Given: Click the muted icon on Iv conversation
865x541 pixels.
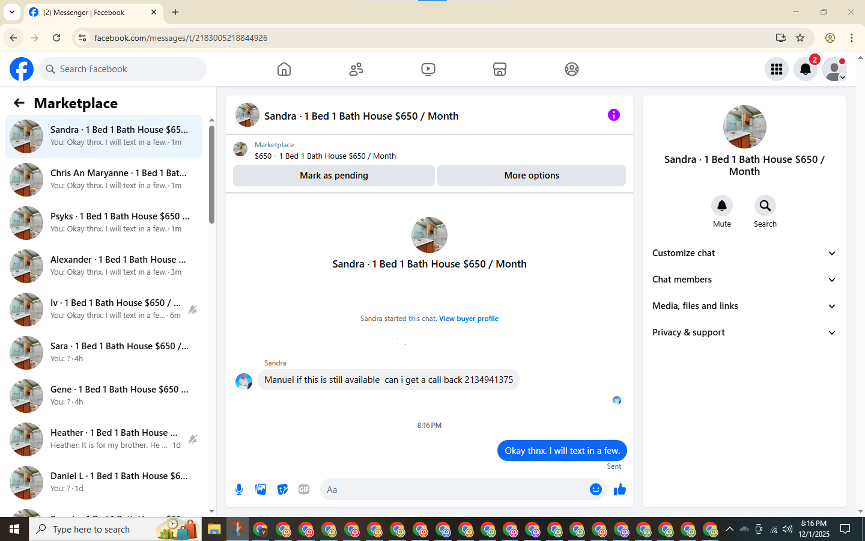Looking at the screenshot, I should pos(193,310).
